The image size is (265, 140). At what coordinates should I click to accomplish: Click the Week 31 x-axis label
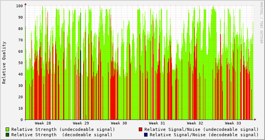click(x=157, y=123)
